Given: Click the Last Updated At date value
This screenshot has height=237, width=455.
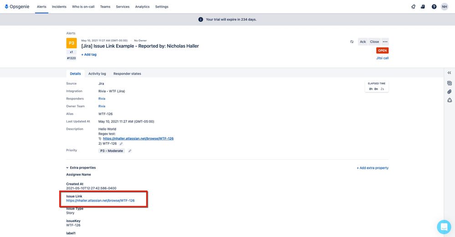Looking at the screenshot, I should (126, 122).
